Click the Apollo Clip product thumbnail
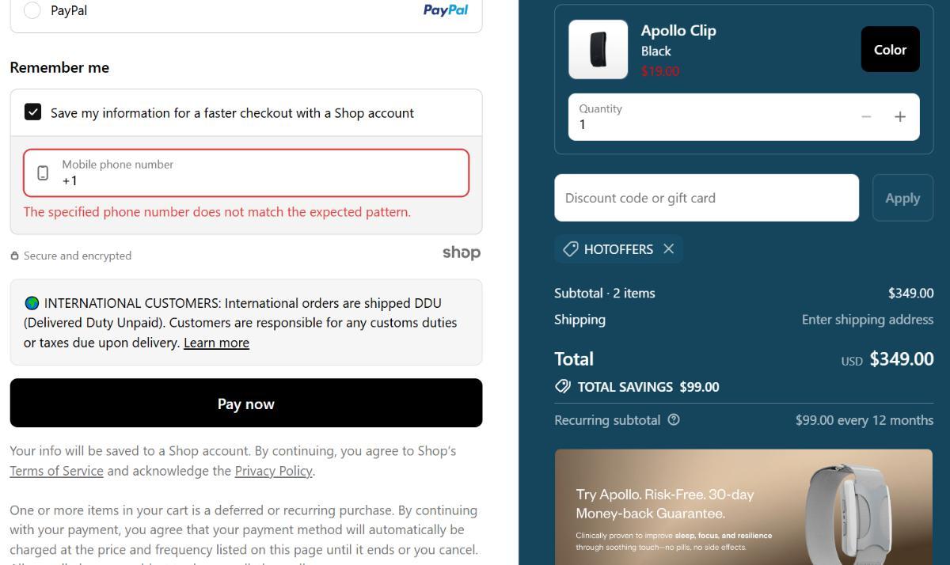The image size is (950, 565). pyautogui.click(x=598, y=50)
